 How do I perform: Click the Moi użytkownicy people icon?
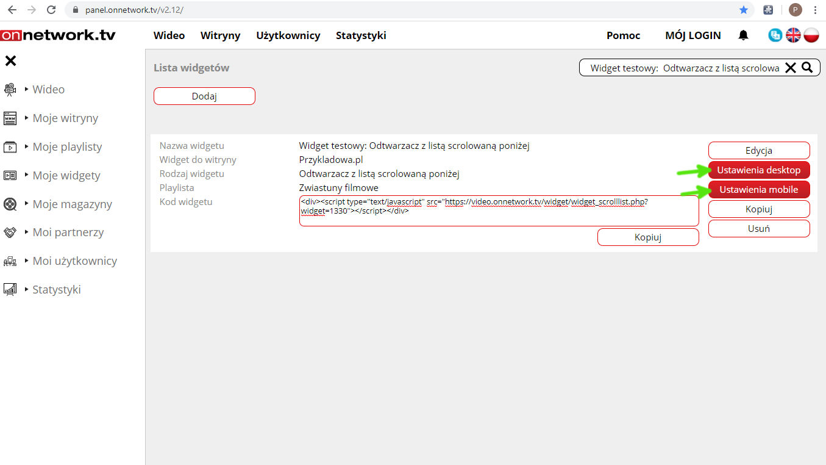pos(10,261)
